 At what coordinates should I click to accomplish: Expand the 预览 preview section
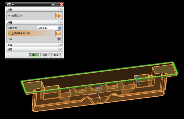coord(60,49)
